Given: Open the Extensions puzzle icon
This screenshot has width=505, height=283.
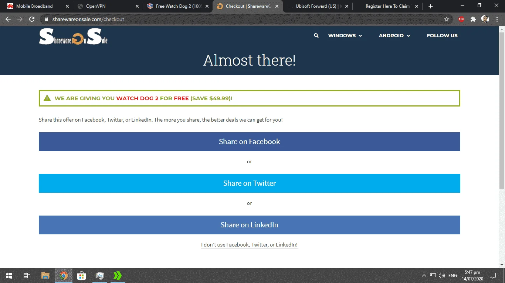Looking at the screenshot, I should (x=473, y=19).
